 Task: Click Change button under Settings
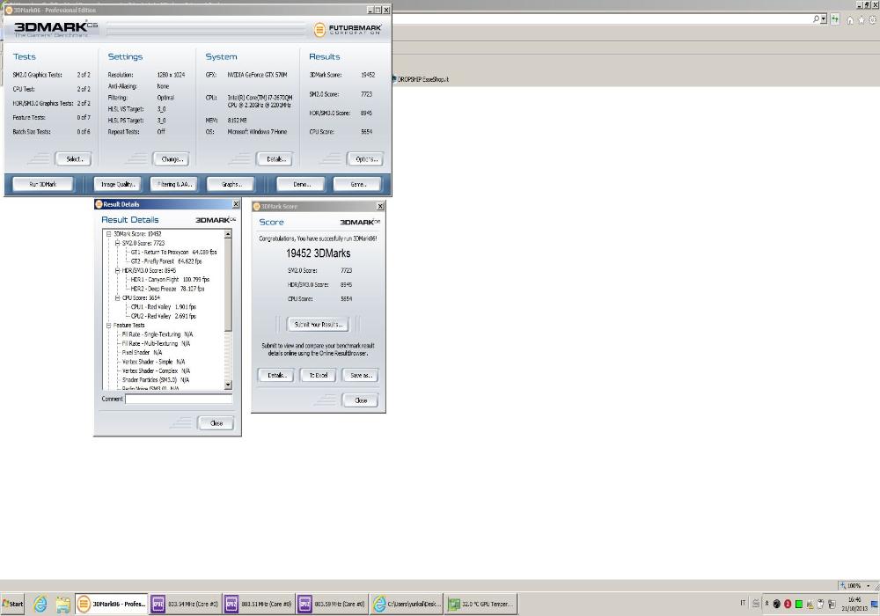point(172,159)
